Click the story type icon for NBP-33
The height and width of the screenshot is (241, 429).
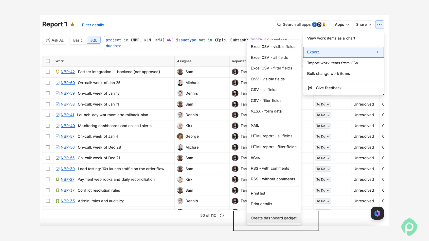click(57, 201)
